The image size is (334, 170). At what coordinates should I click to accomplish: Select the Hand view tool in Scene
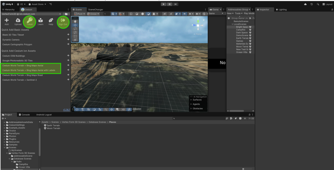tap(75, 21)
